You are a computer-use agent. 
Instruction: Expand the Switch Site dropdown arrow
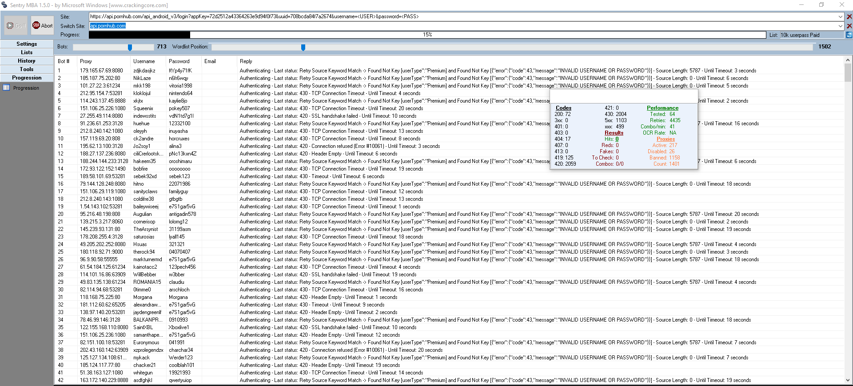click(841, 26)
